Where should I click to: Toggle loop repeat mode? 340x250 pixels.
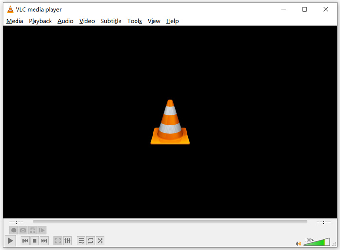90,241
